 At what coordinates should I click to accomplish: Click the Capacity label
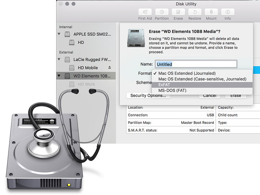coord(226,108)
